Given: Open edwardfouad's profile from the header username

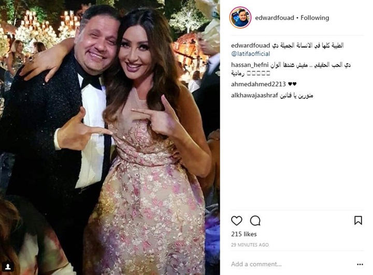Looking at the screenshot, I should pos(275,18).
